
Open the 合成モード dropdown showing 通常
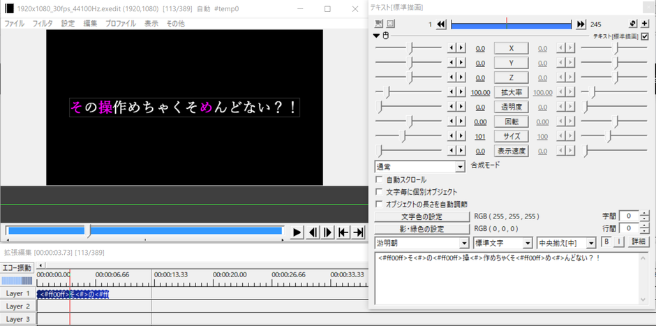pos(419,167)
